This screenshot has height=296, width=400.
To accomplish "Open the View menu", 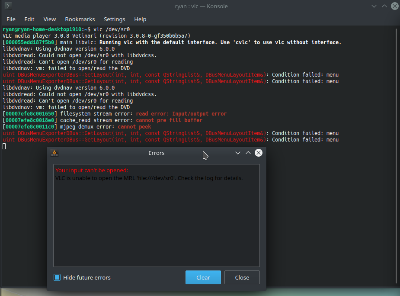I will click(x=49, y=19).
